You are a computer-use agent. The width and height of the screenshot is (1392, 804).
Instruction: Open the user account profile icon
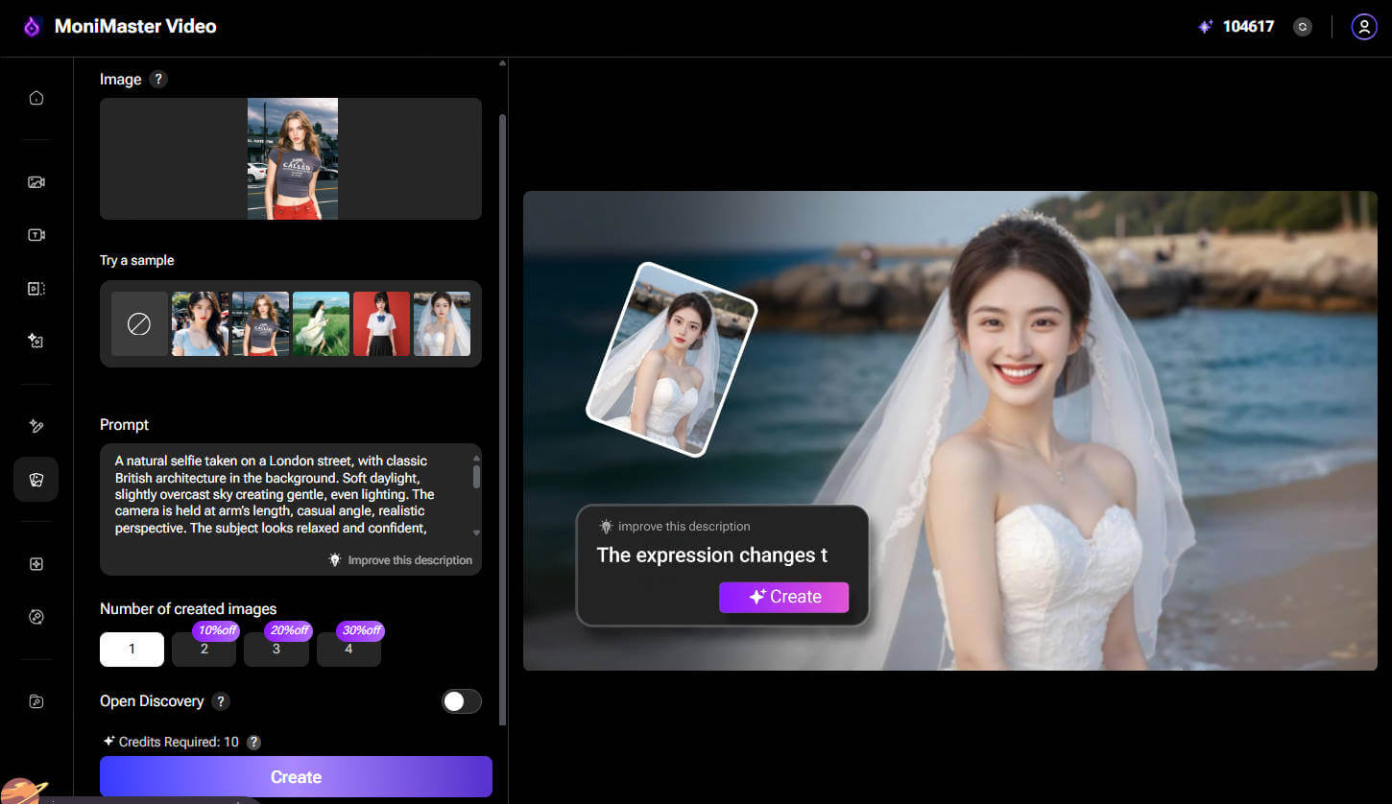point(1364,26)
